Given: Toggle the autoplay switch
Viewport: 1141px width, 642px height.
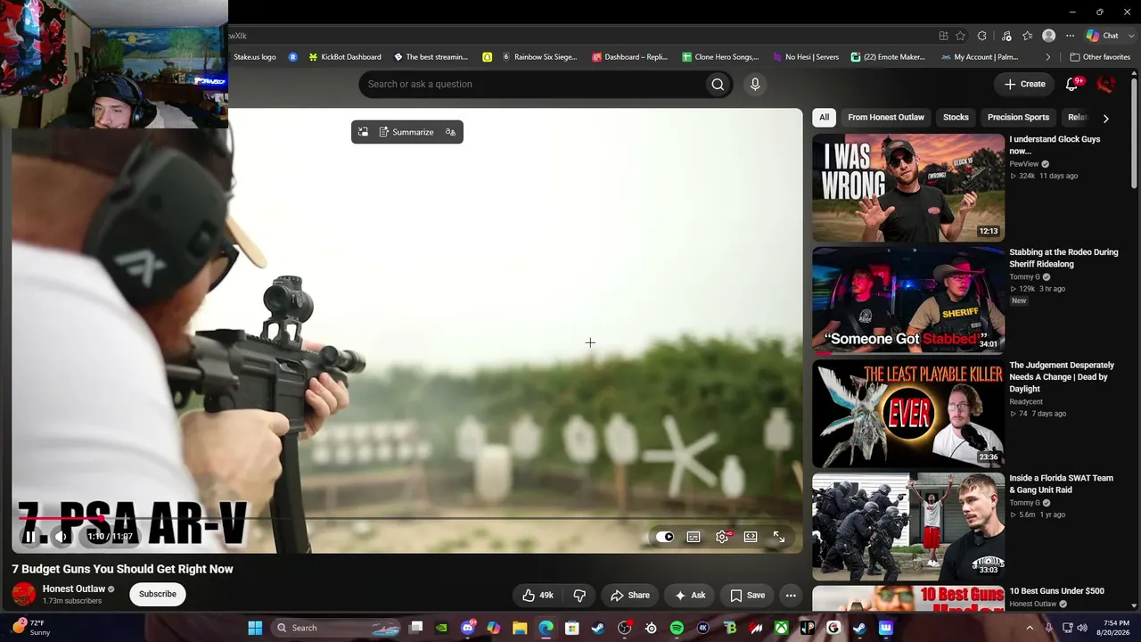Looking at the screenshot, I should coord(664,537).
